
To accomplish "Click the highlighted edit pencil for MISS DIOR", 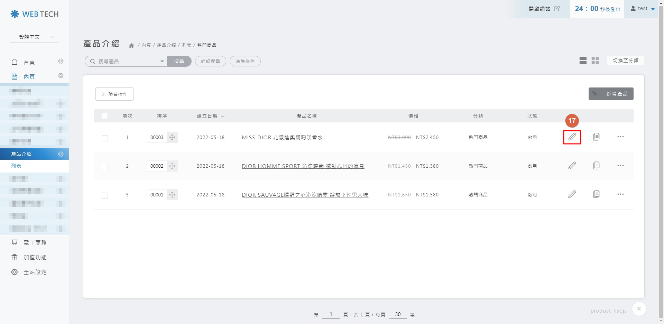I will coord(572,137).
